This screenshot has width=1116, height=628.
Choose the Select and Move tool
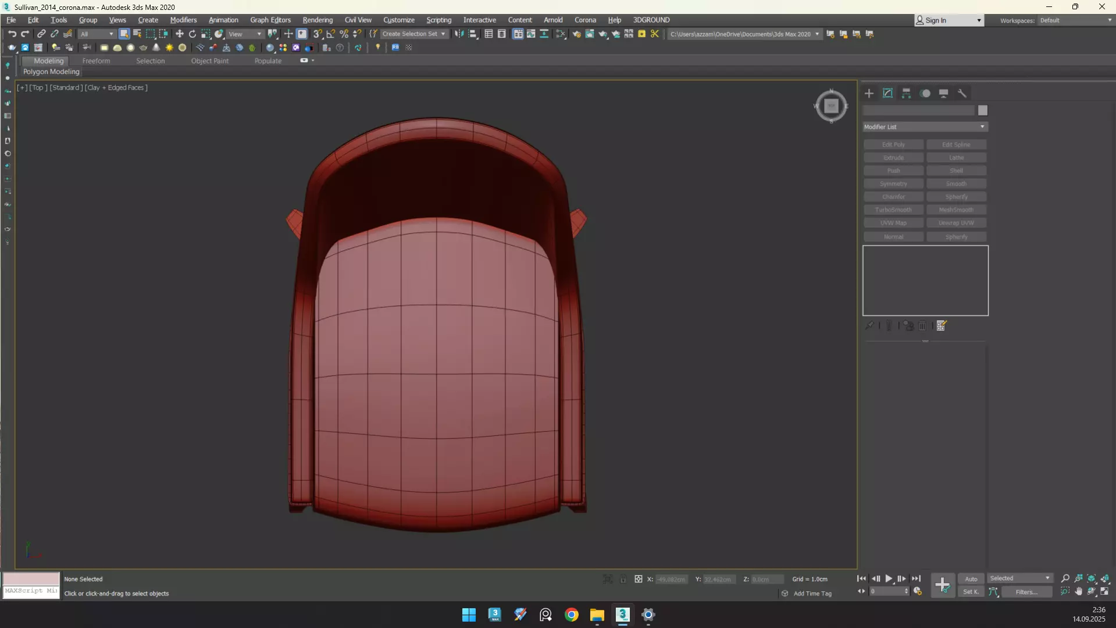click(x=179, y=34)
